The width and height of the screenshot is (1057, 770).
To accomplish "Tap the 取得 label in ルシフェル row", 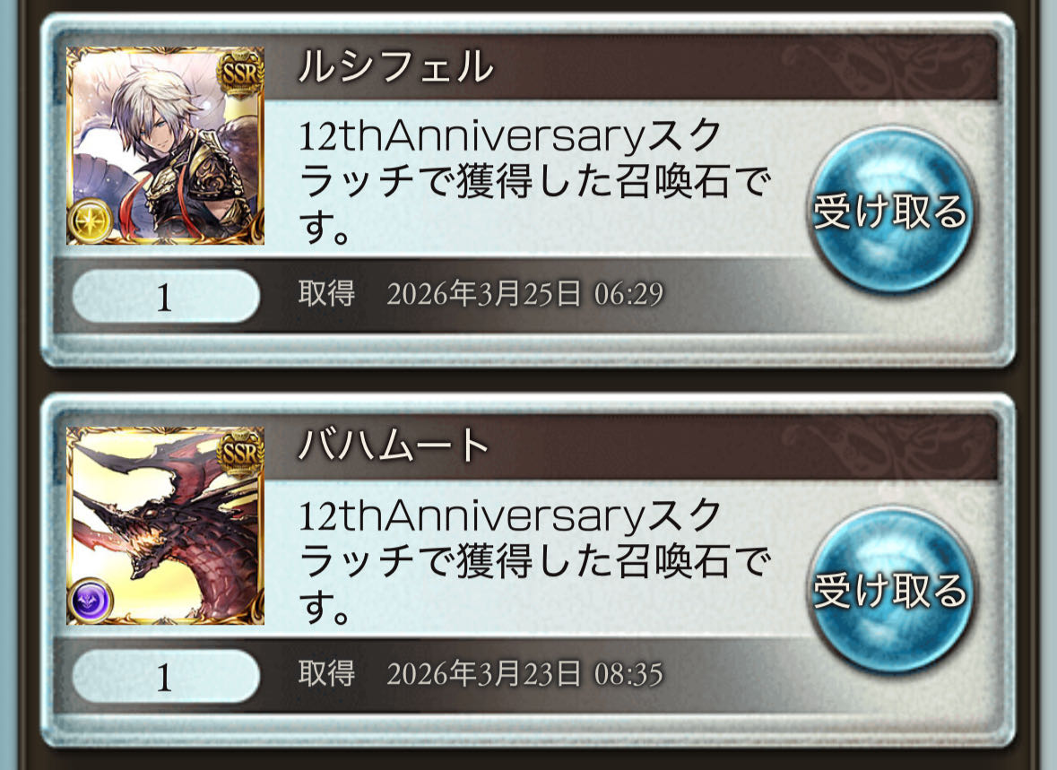I will tap(326, 294).
